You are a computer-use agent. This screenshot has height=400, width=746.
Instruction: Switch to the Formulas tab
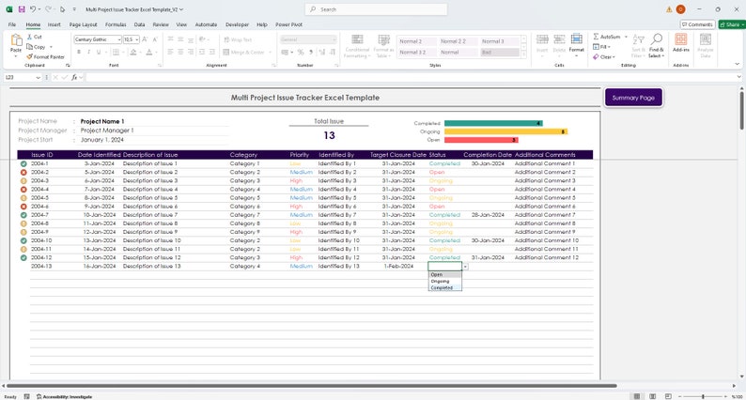(x=116, y=24)
